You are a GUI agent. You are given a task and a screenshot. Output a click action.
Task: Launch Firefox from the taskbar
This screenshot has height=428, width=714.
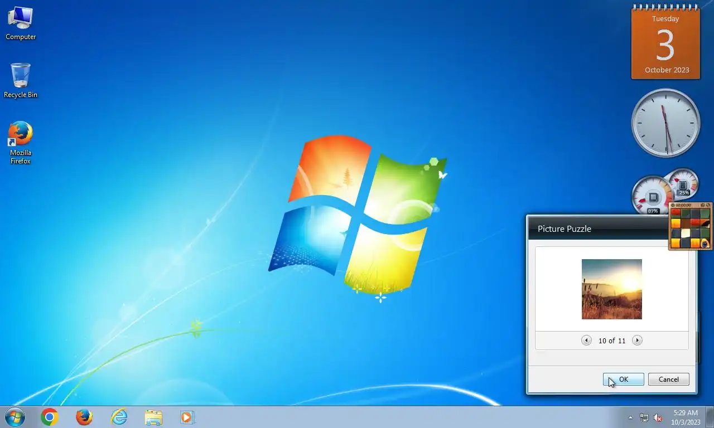(84, 417)
